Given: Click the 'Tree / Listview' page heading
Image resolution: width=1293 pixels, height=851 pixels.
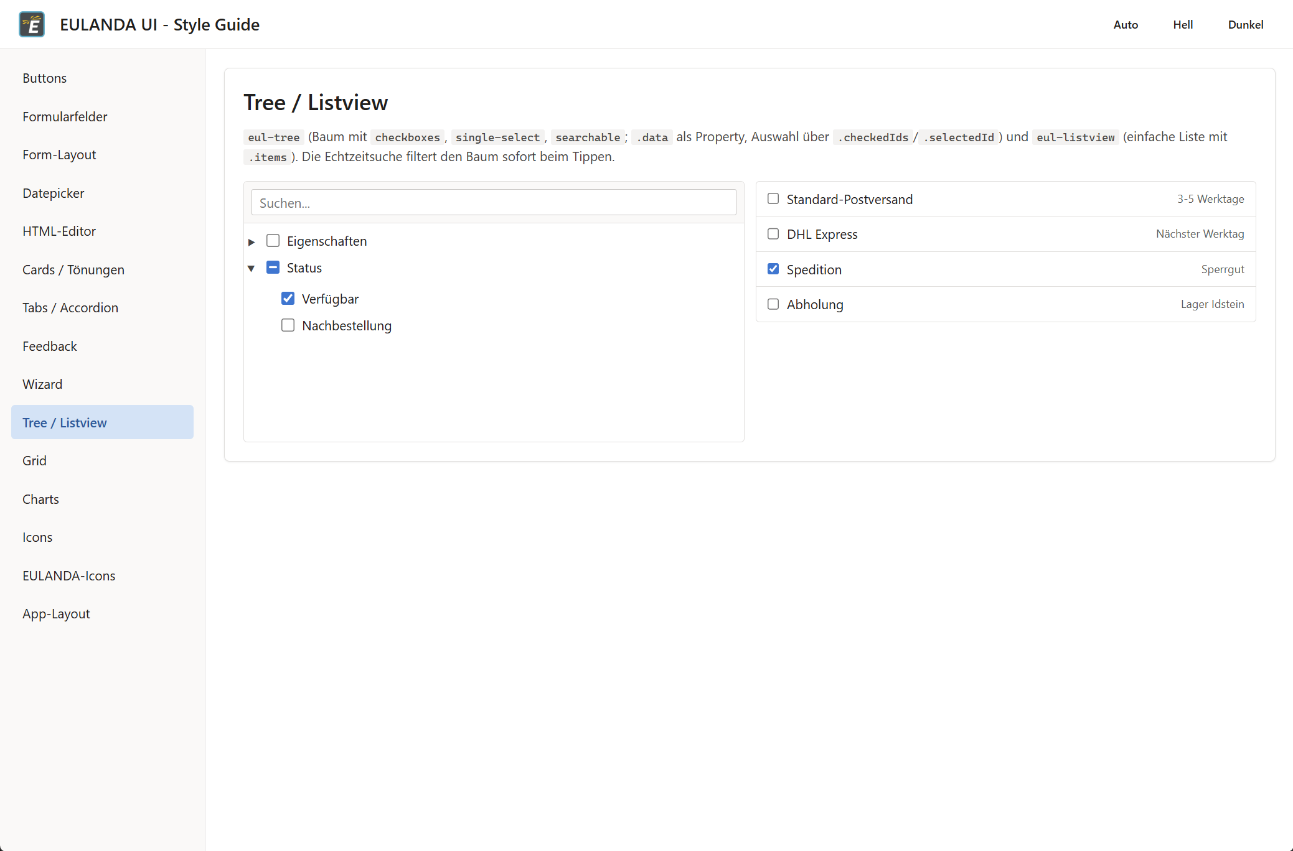Looking at the screenshot, I should click(316, 103).
